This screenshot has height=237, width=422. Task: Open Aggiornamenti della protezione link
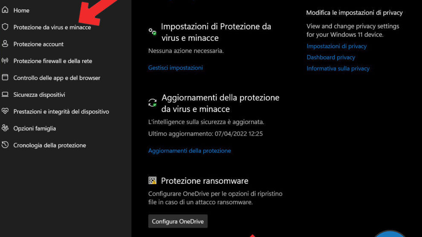tap(189, 150)
